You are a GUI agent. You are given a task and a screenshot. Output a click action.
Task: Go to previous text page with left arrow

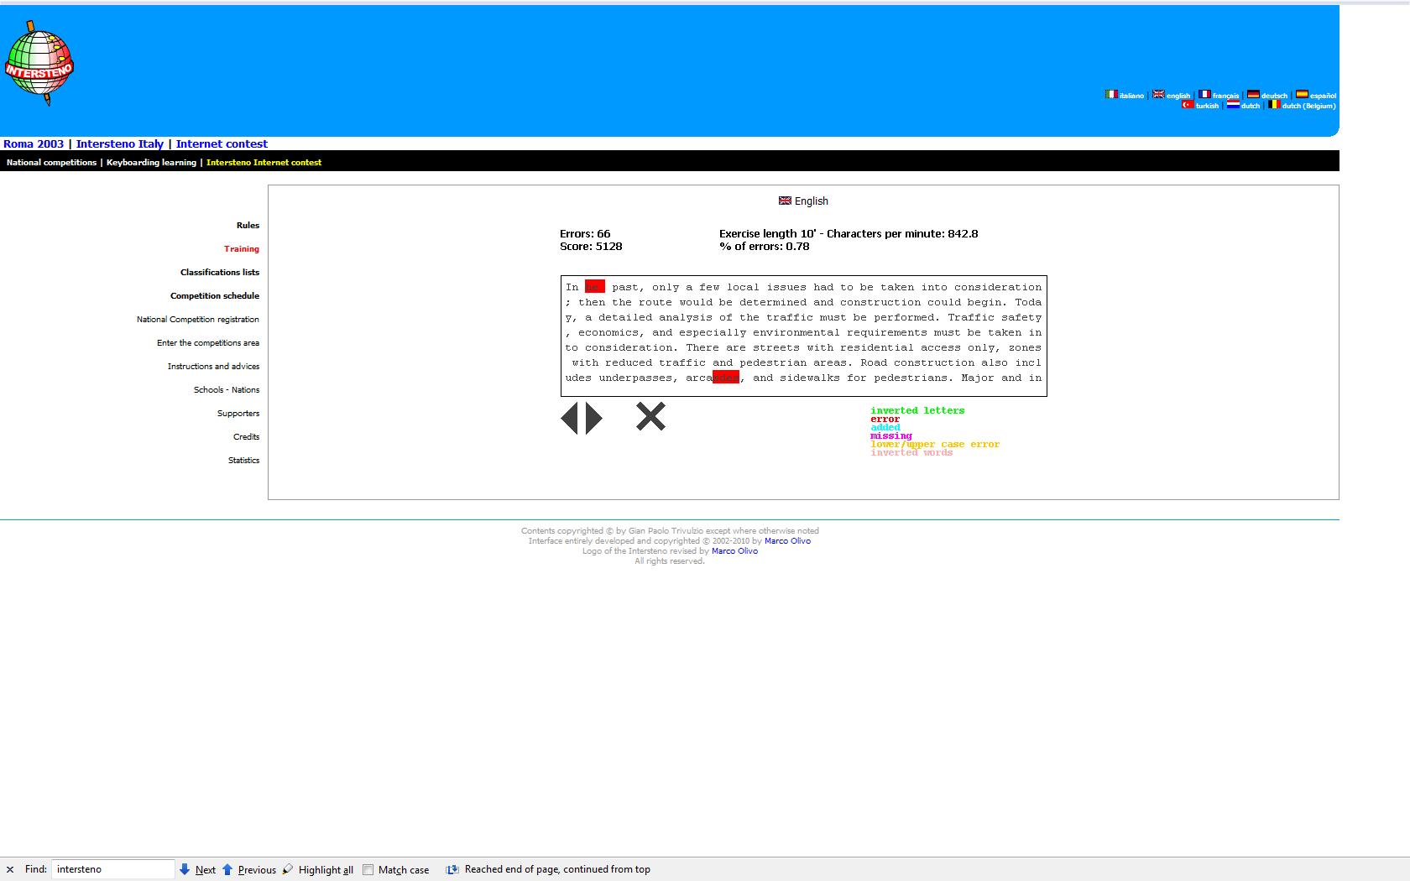tap(570, 418)
